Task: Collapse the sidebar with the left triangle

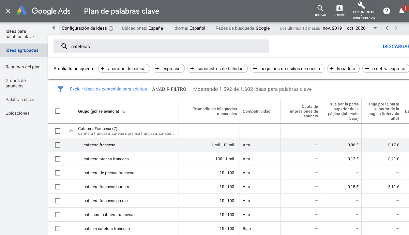Action: (54, 28)
